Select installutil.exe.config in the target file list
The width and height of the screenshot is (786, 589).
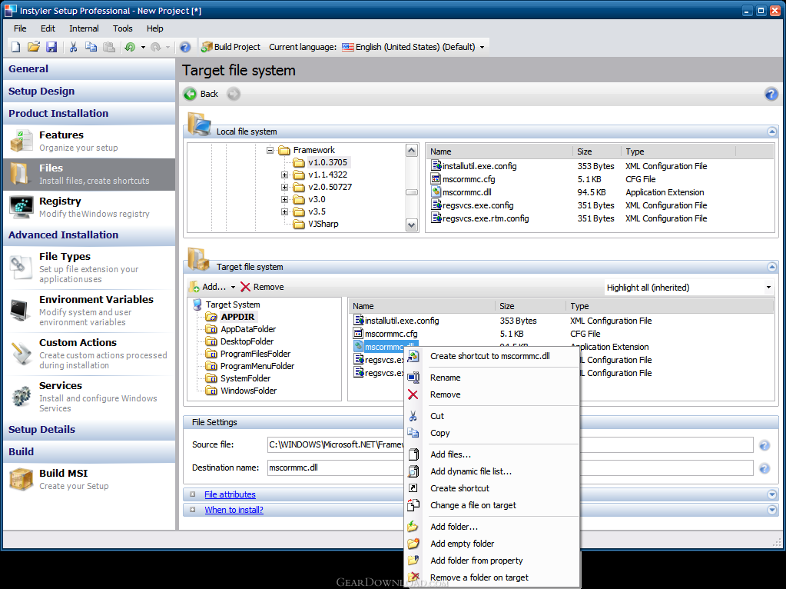pyautogui.click(x=396, y=321)
